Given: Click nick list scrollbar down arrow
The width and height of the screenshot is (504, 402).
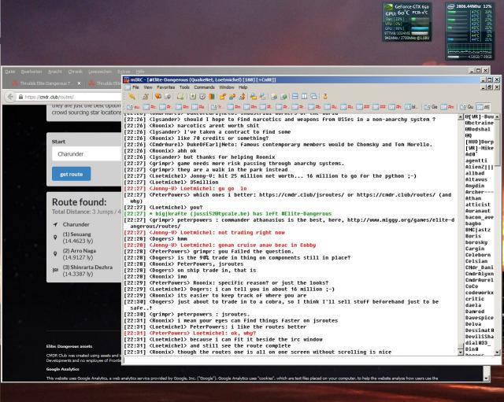Looking at the screenshot, I should (497, 352).
